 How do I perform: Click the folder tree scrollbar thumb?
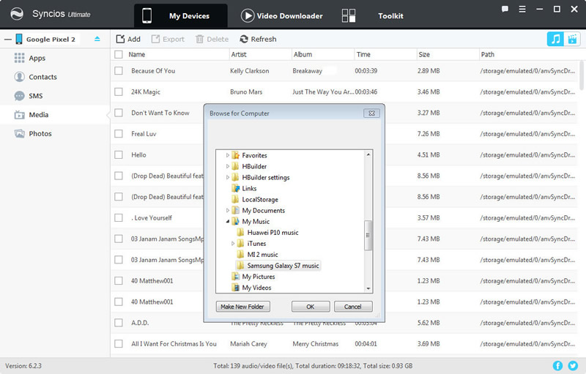(x=368, y=235)
